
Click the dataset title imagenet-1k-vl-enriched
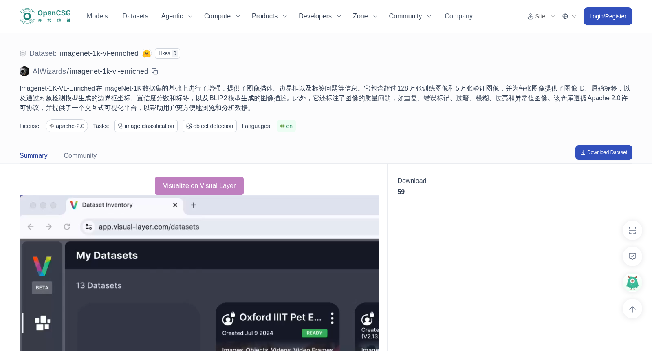click(x=99, y=53)
